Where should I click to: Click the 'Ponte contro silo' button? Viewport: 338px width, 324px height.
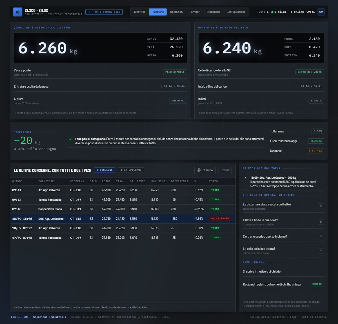coord(104,12)
